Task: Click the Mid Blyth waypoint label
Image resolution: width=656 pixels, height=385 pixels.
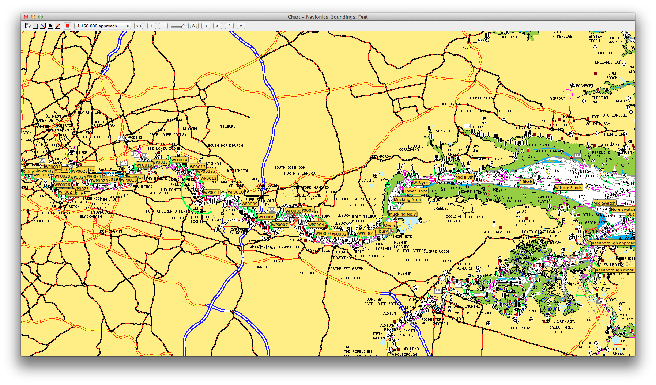Action: (x=464, y=177)
